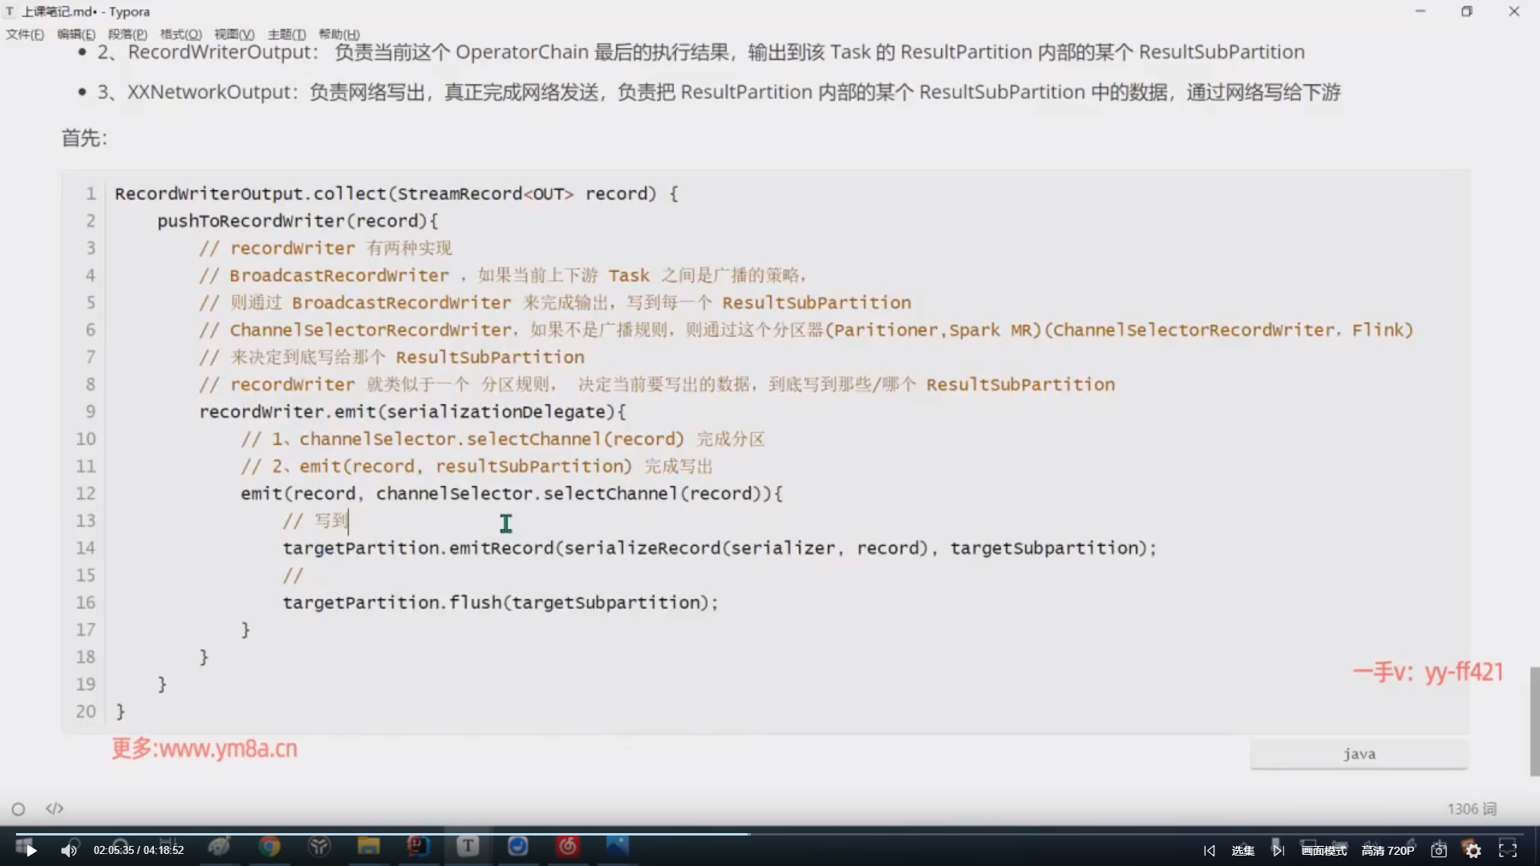Open the 主题(T) menu
The height and width of the screenshot is (866, 1540).
[x=286, y=34]
